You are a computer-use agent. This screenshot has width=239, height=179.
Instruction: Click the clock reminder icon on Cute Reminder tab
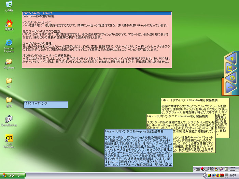[x=232, y=78]
